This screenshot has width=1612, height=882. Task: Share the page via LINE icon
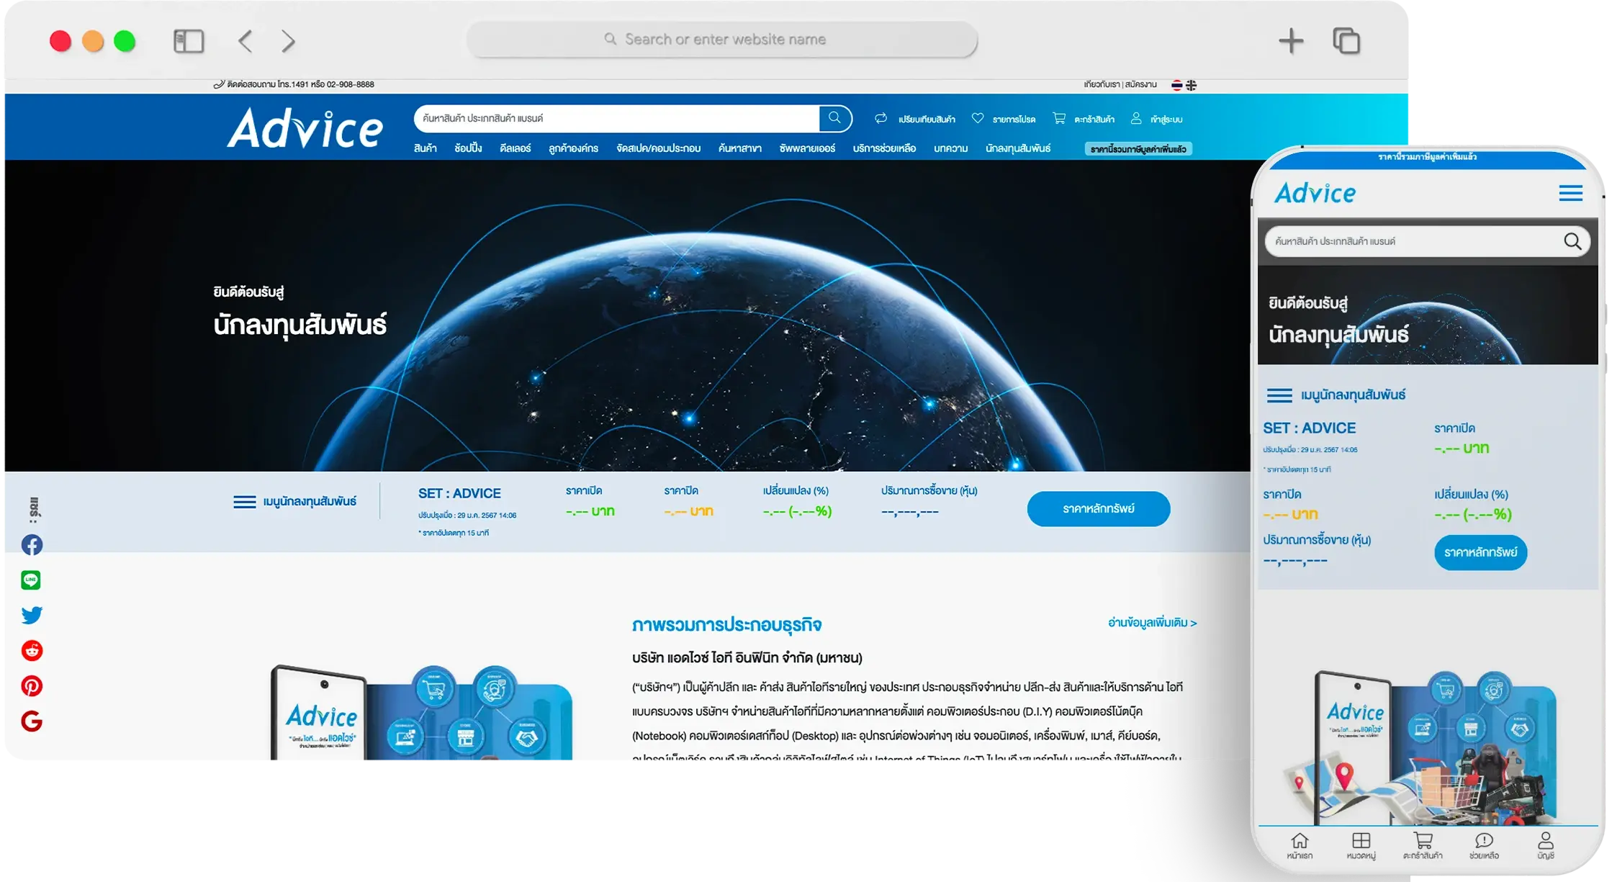point(31,580)
